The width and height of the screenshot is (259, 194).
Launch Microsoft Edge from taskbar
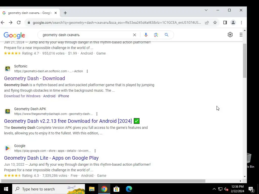coord(129,189)
